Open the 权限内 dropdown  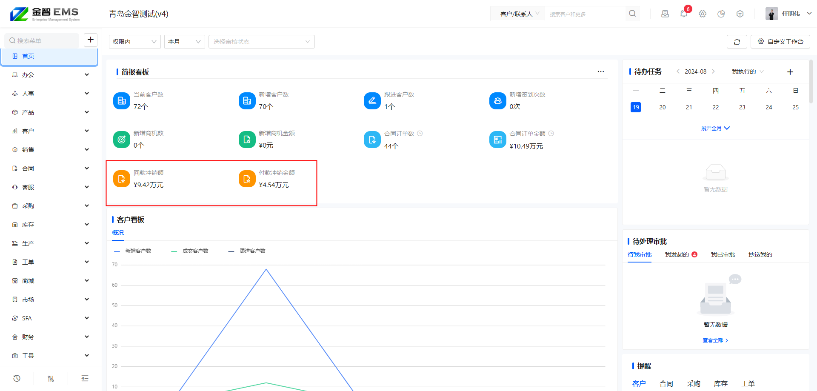click(135, 42)
